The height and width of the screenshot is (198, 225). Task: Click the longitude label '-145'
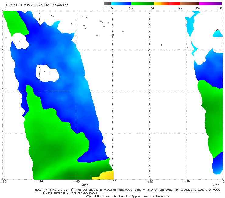[x=39, y=182]
